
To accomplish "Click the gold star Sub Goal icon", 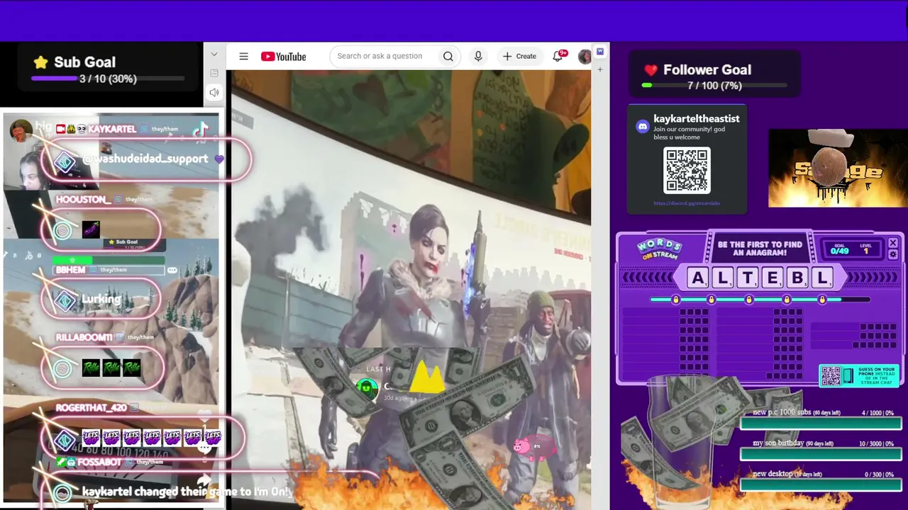I will pos(40,62).
